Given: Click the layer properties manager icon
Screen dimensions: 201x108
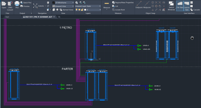Looking at the screenshot, I should 77,2.
